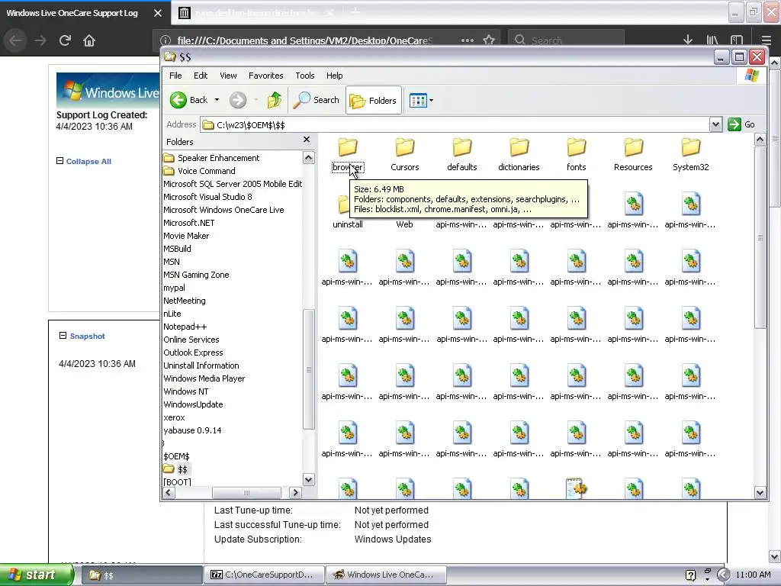The image size is (781, 586).
Task: Click file list scroll up arrow
Action: 760,140
